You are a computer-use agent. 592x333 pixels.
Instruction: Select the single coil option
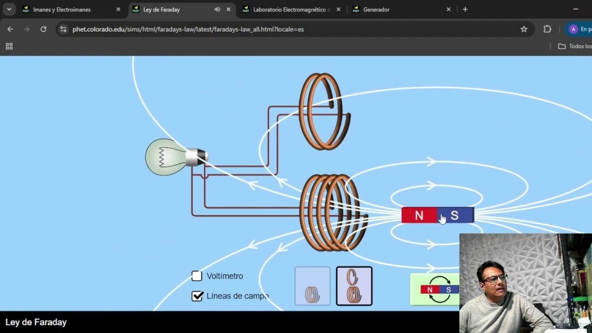[x=313, y=286]
